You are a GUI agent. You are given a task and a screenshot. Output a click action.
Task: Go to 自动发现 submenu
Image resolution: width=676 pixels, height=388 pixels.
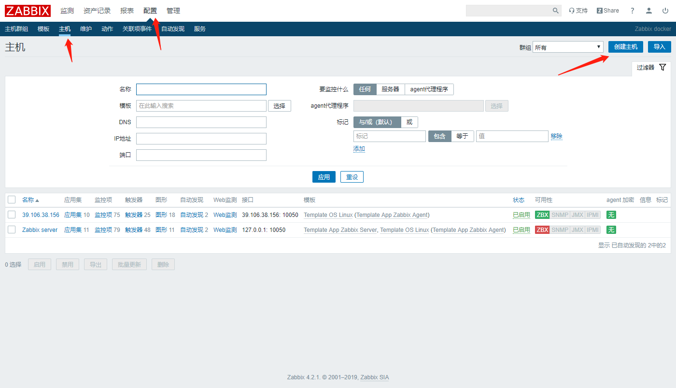pyautogui.click(x=173, y=29)
